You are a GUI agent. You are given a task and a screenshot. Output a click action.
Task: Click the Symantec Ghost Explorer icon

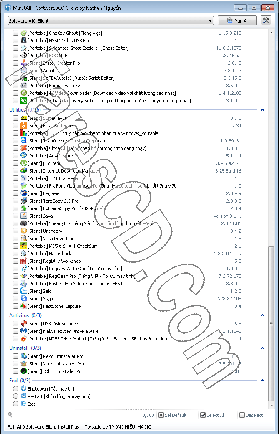coord(24,48)
